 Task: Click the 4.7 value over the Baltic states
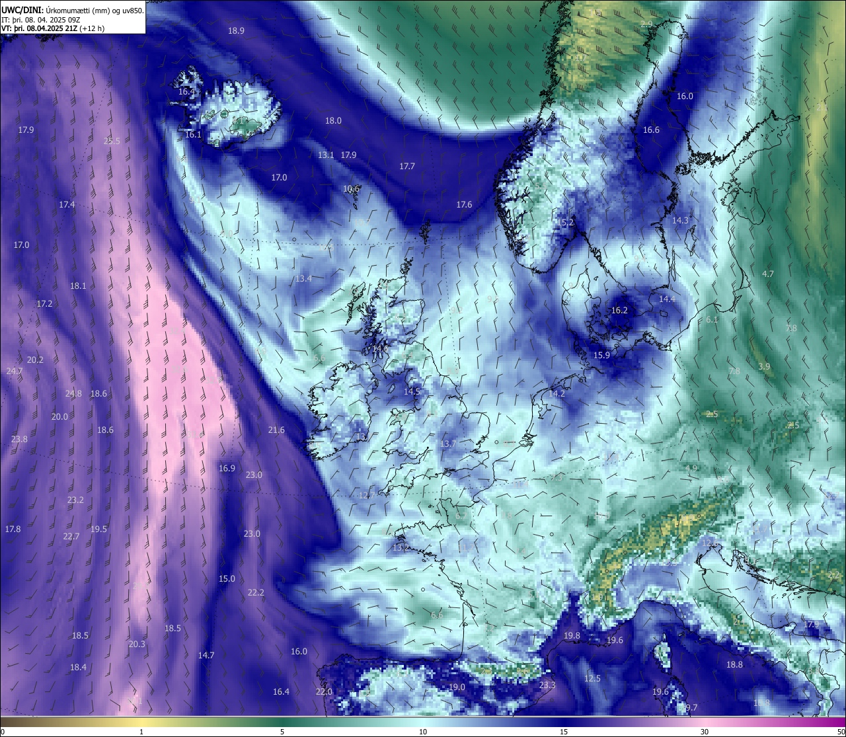click(x=767, y=274)
